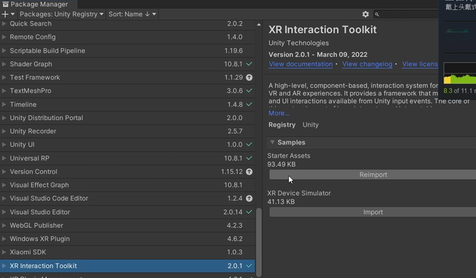Screen dimensions: 476x278
Task: Click the Unity Recorder version 2.5.7
Action: 235,131
